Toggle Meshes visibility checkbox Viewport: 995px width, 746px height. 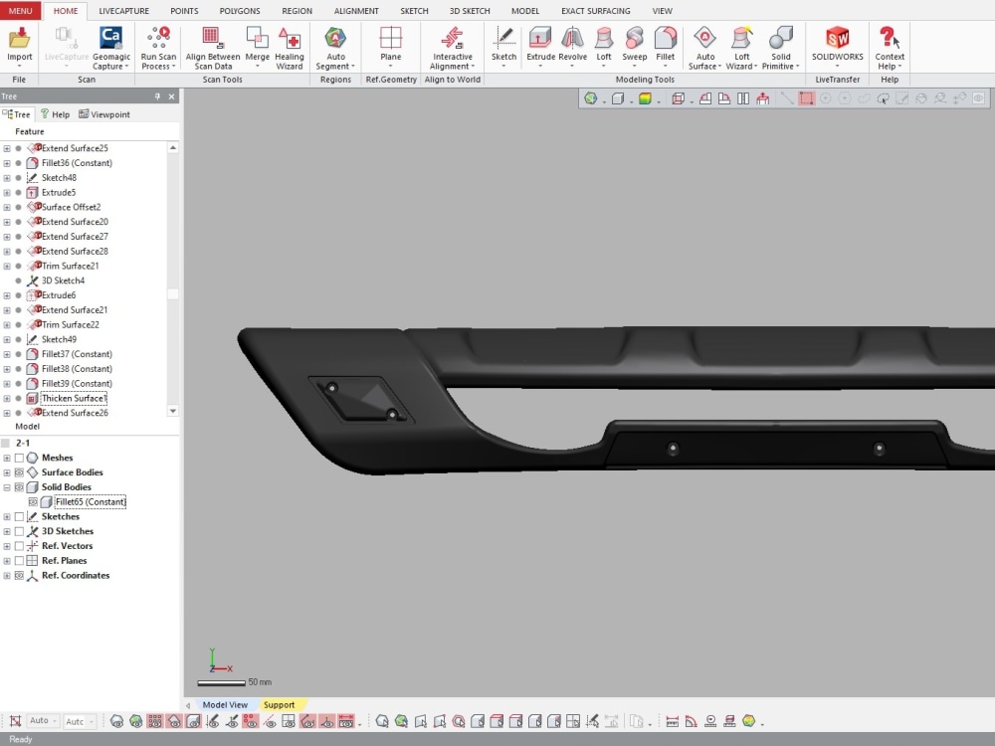point(19,458)
